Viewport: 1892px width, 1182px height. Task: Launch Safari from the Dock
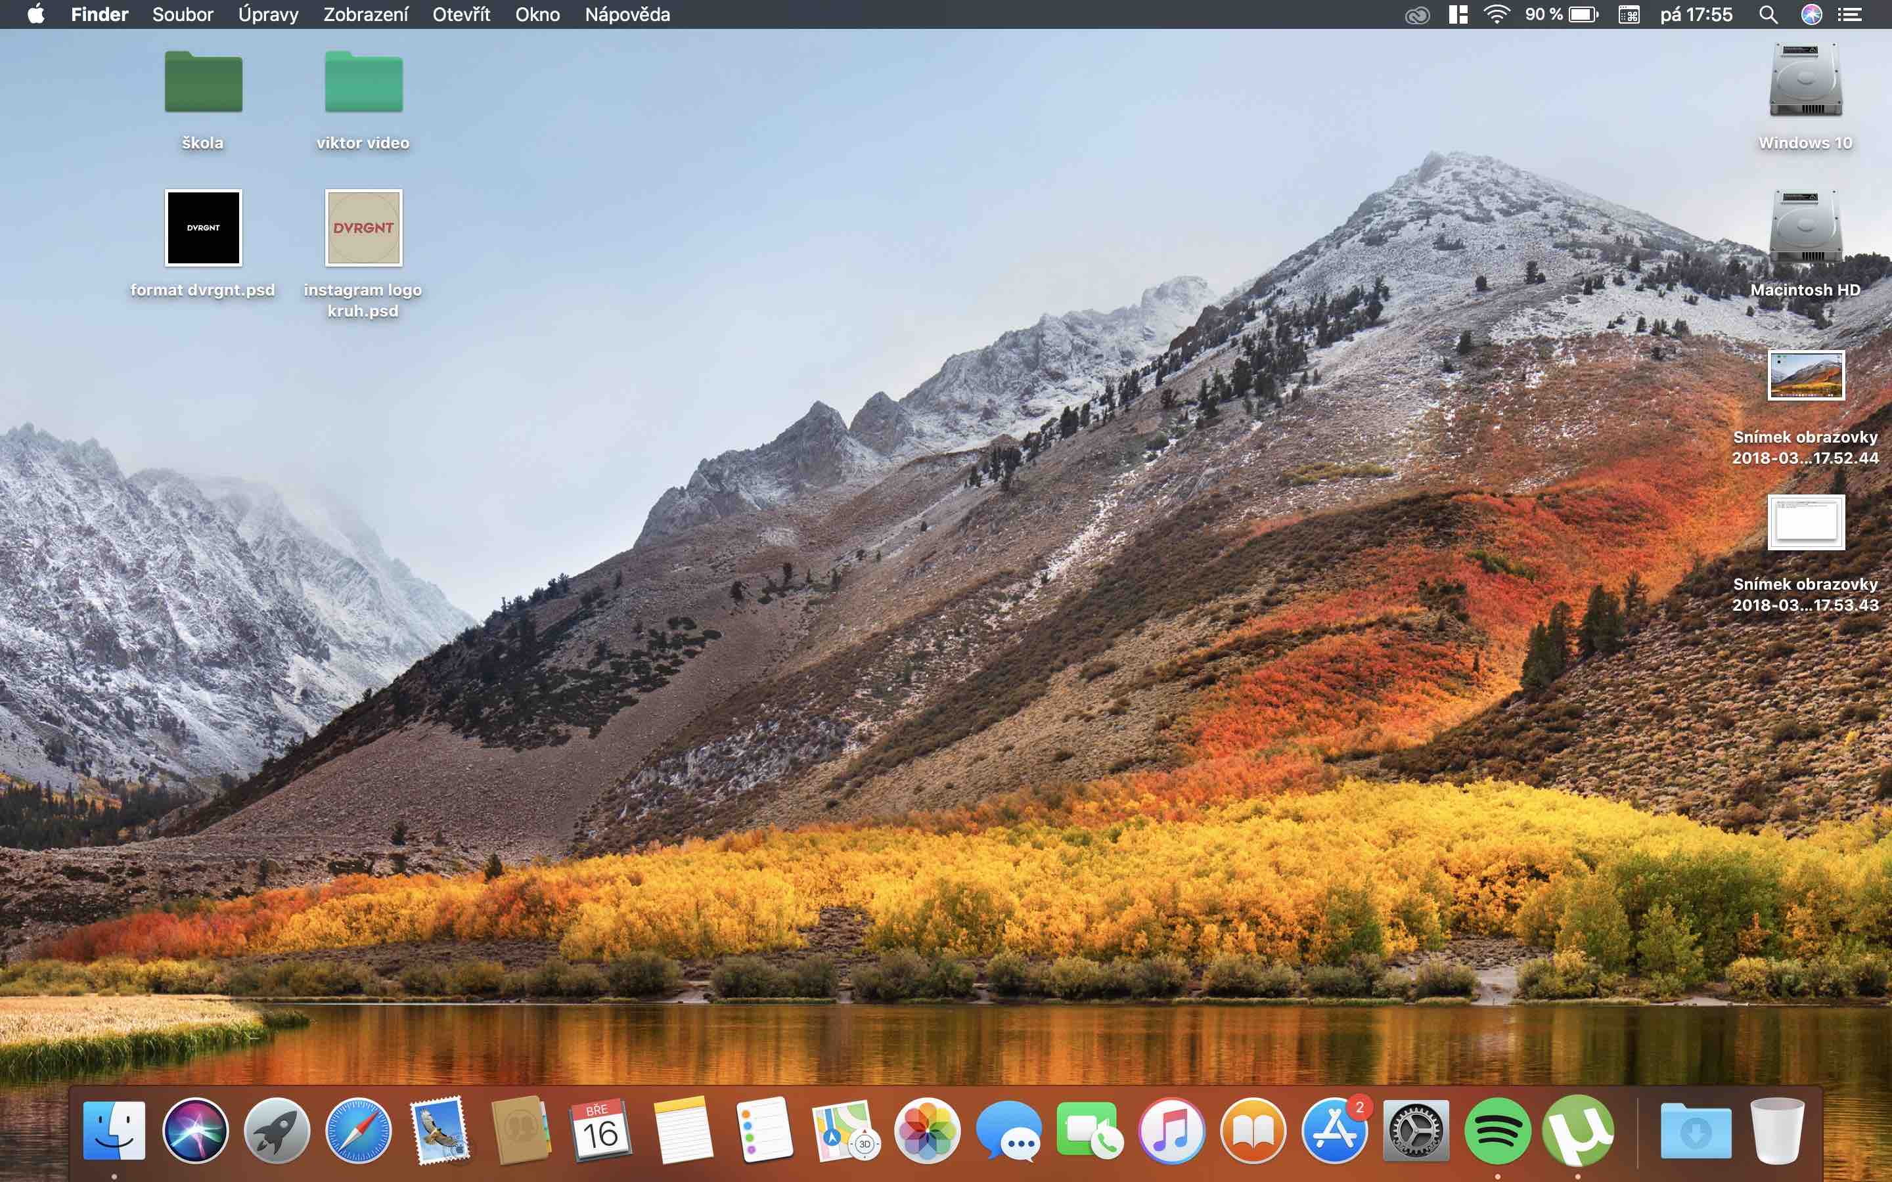(358, 1130)
